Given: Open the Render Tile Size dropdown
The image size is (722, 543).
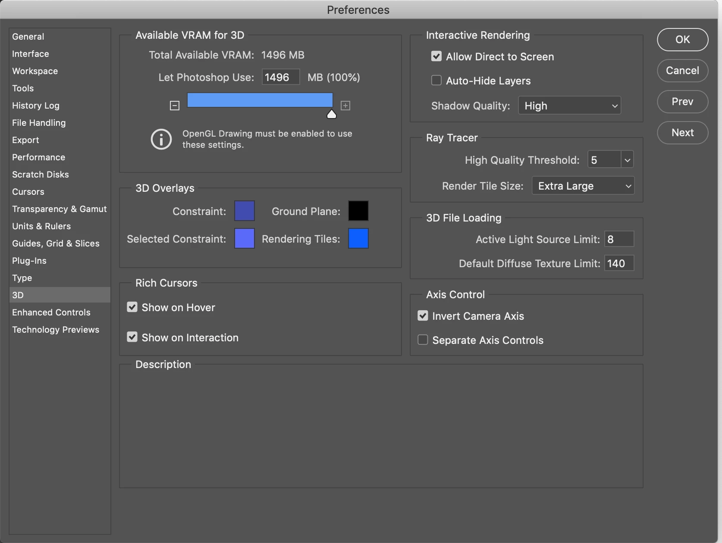Looking at the screenshot, I should [x=583, y=186].
